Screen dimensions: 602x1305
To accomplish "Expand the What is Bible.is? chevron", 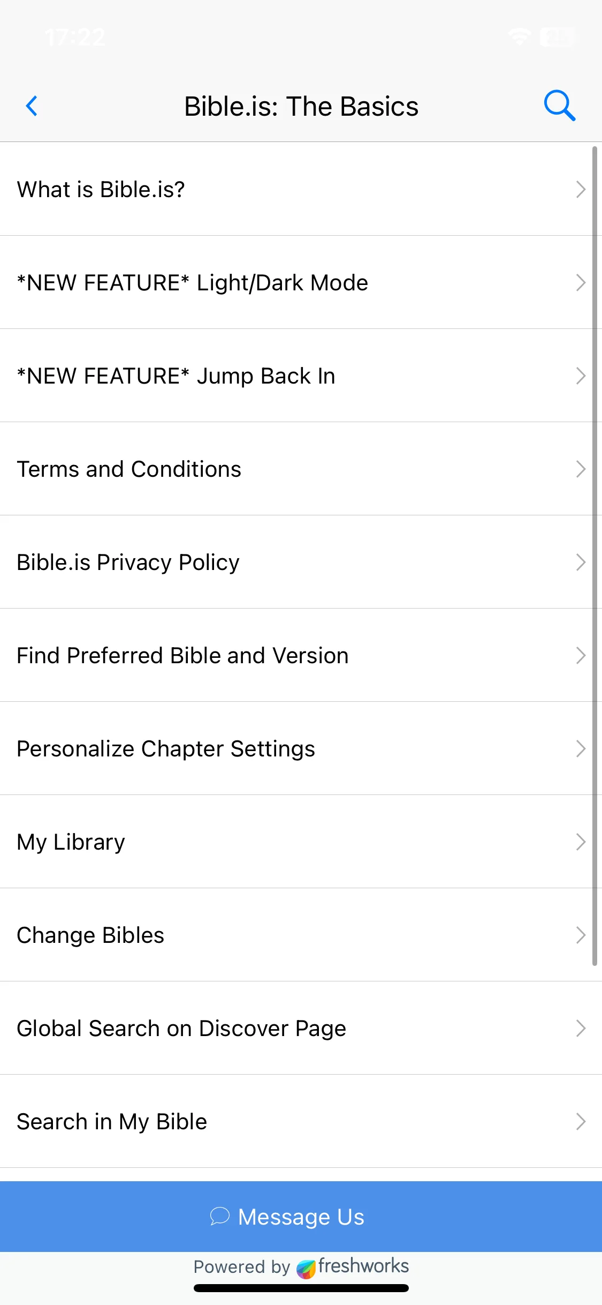I will point(581,189).
